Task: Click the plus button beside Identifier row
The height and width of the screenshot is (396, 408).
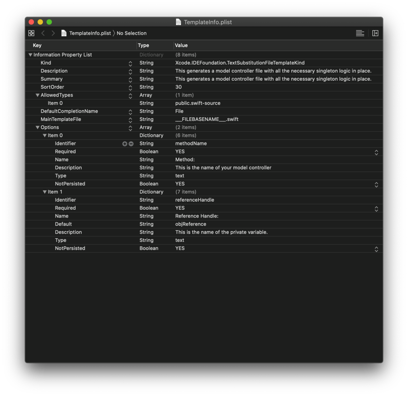Action: click(124, 144)
